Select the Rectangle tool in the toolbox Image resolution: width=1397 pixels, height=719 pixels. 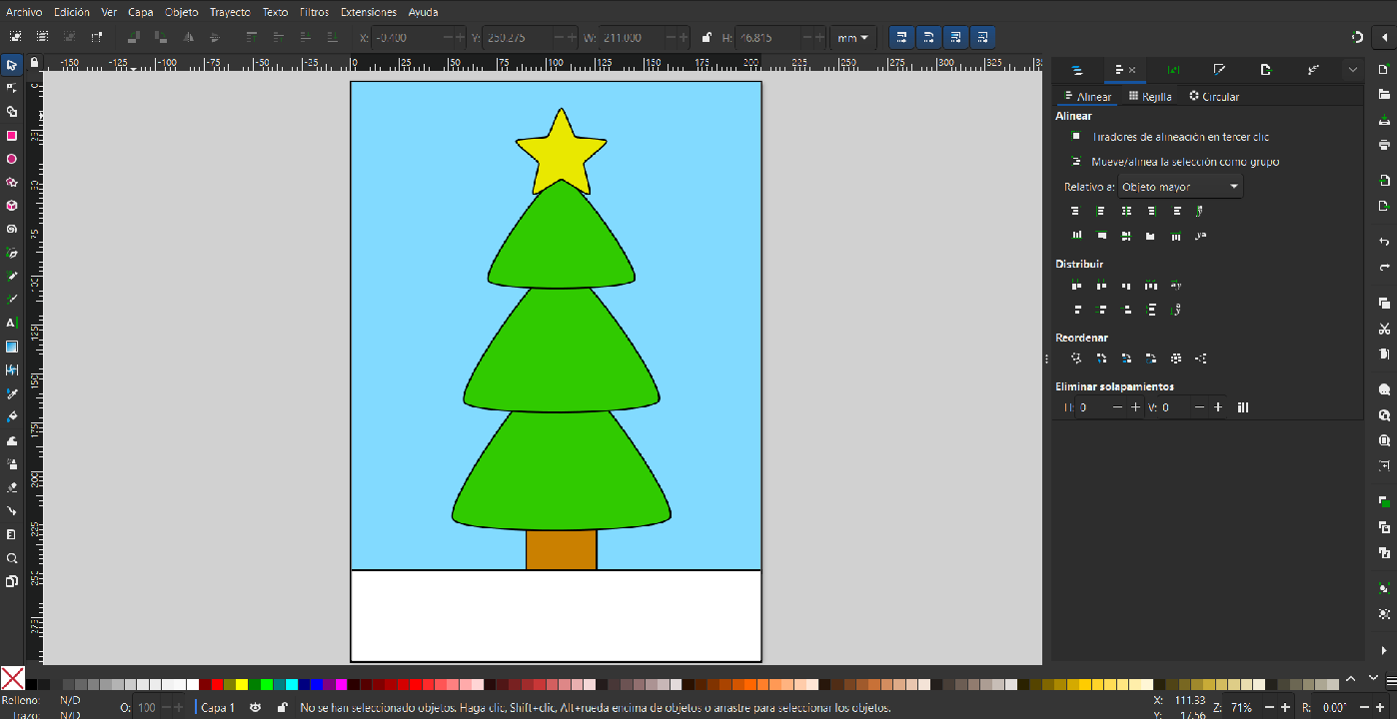coord(12,136)
